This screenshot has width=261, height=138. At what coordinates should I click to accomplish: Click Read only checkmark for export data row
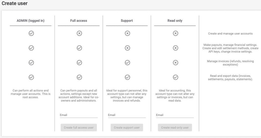[x=175, y=77]
